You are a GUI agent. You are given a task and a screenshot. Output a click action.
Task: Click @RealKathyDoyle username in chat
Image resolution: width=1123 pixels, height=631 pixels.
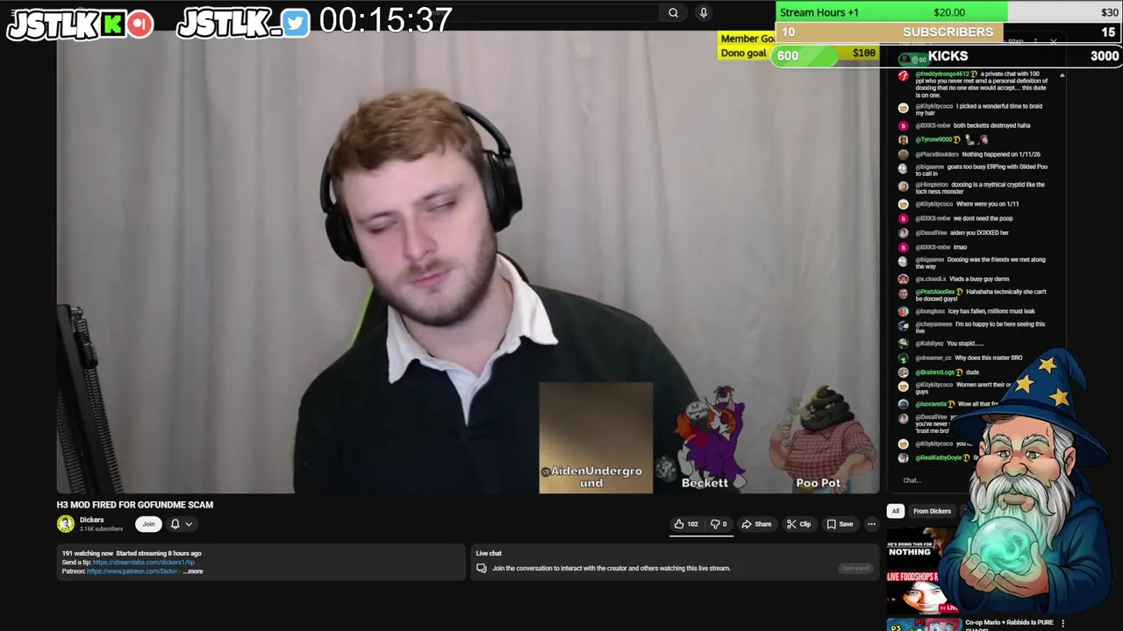click(939, 457)
